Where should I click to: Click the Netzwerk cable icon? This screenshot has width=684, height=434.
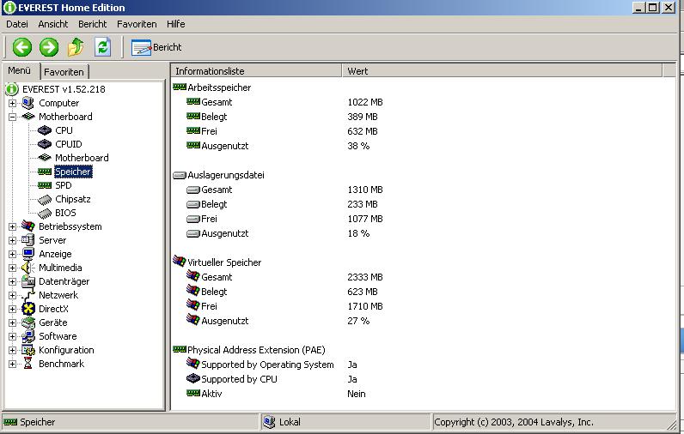coord(27,295)
